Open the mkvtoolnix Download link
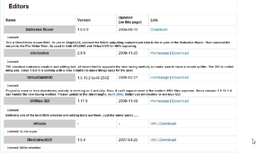 click(180, 53)
